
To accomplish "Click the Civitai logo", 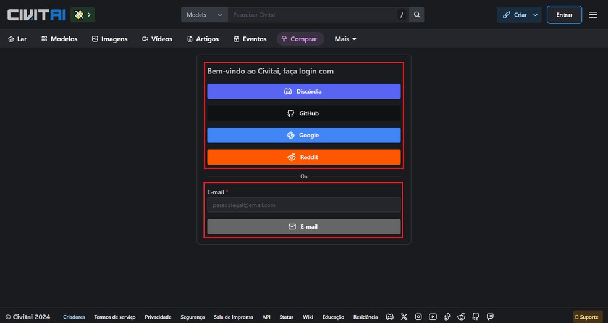I will 36,15.
